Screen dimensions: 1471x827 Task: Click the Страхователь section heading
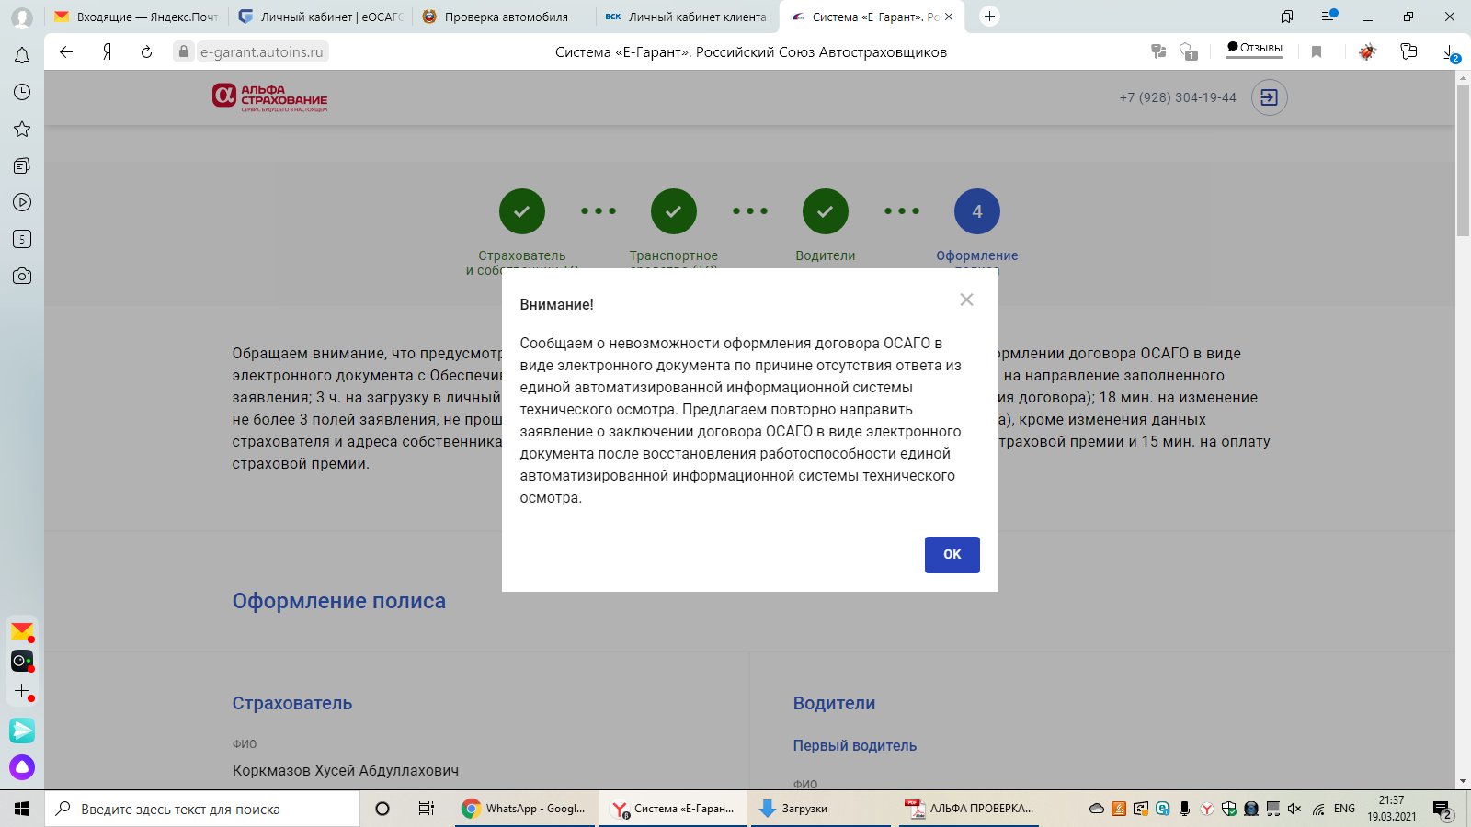coord(292,703)
